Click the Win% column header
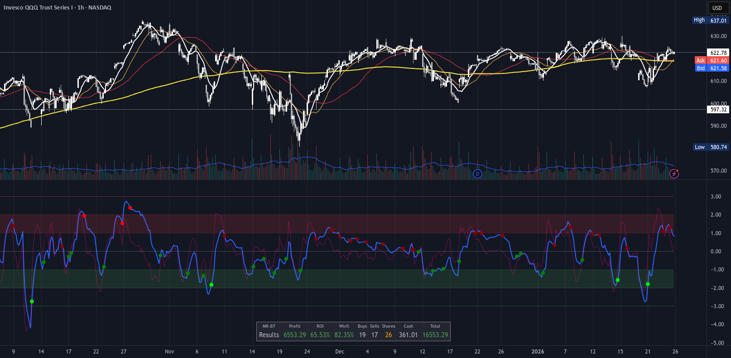Viewport: 731px width, 358px height. [344, 326]
